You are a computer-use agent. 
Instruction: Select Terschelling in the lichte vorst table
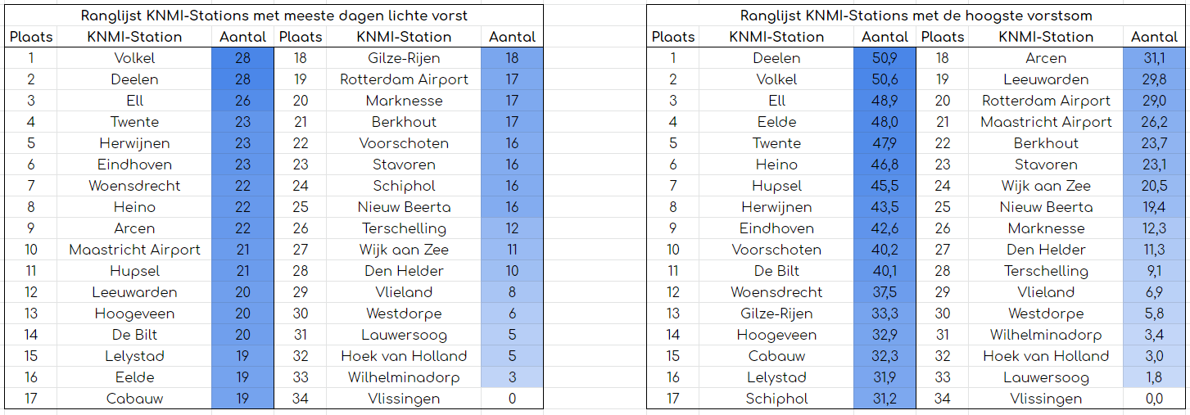404,228
